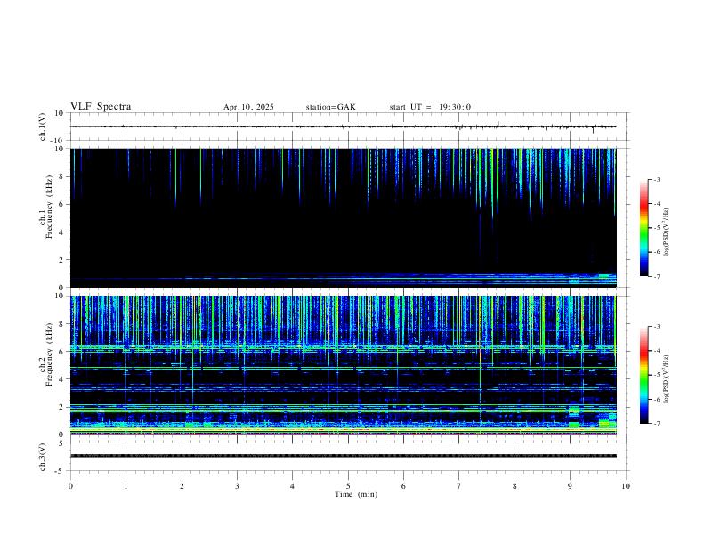This screenshot has height=545, width=705.
Task: Click the time axis tick label "4"
Action: [292, 486]
